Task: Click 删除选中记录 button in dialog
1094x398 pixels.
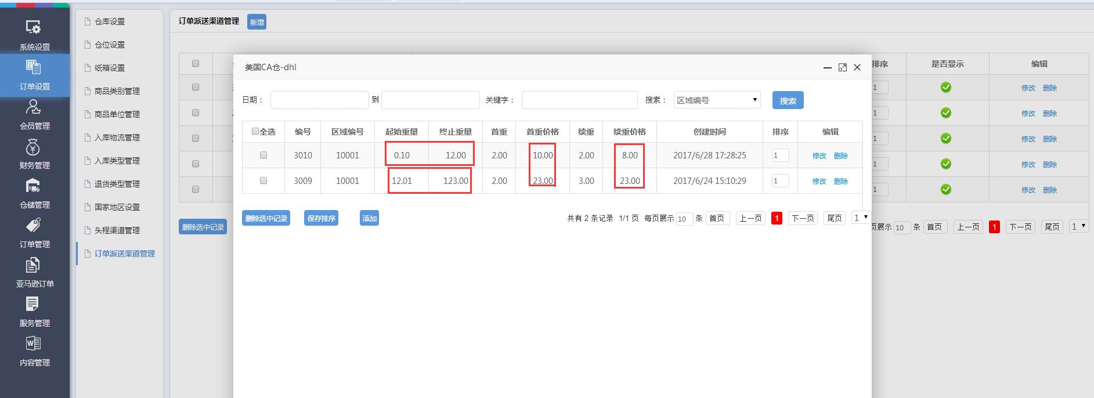Action: [266, 218]
